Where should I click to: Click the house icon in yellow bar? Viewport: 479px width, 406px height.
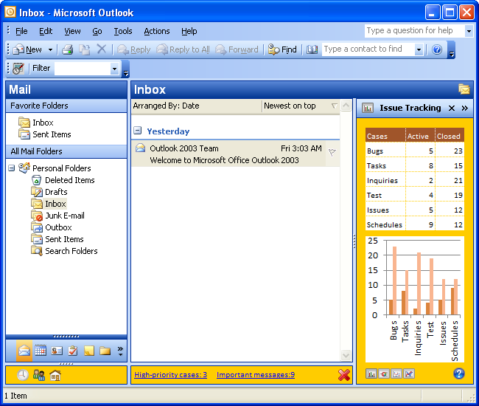pyautogui.click(x=55, y=375)
